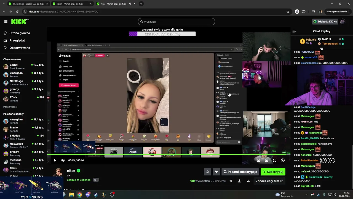
Task: Open the user profile avatar menu
Action: 342,22
